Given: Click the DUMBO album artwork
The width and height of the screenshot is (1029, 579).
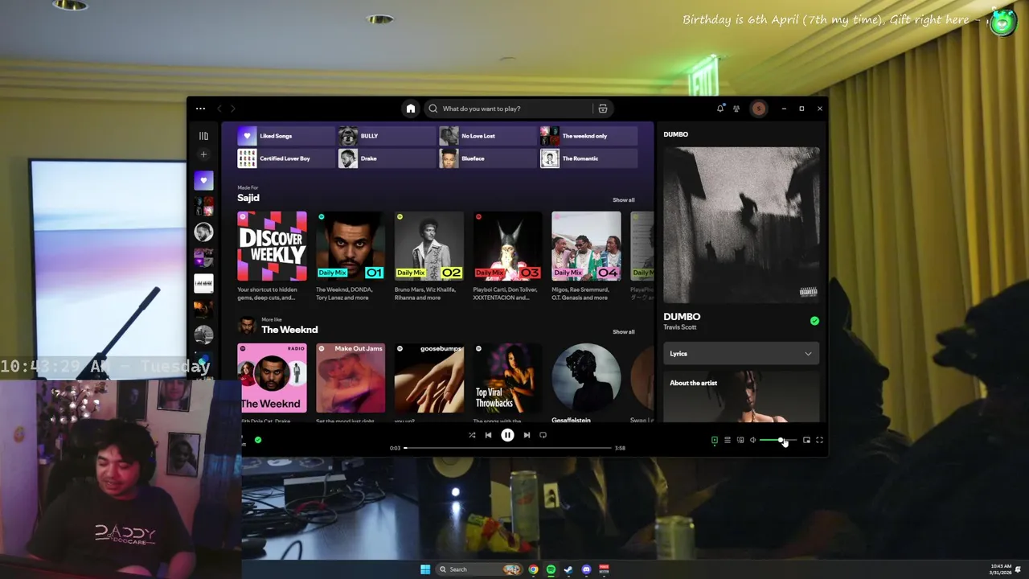Looking at the screenshot, I should tap(740, 224).
